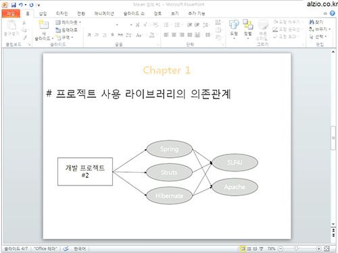Viewport: 338px width, 253px height.
Task: Open the undo history dropdown arrow
Action: 26,5
